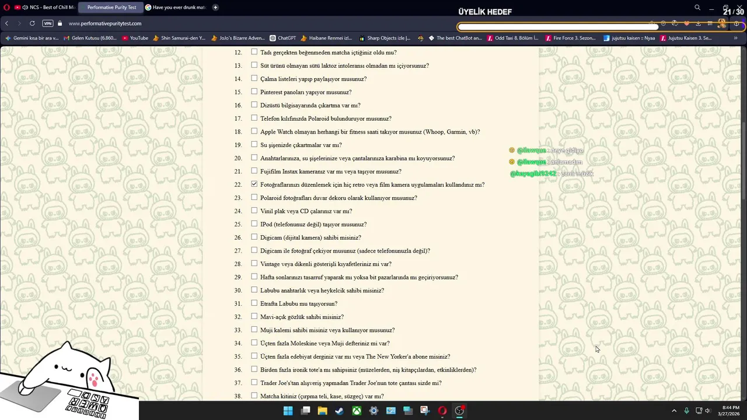This screenshot has width=747, height=420.
Task: Click question 37 Trader Joe's text
Action: click(x=351, y=383)
